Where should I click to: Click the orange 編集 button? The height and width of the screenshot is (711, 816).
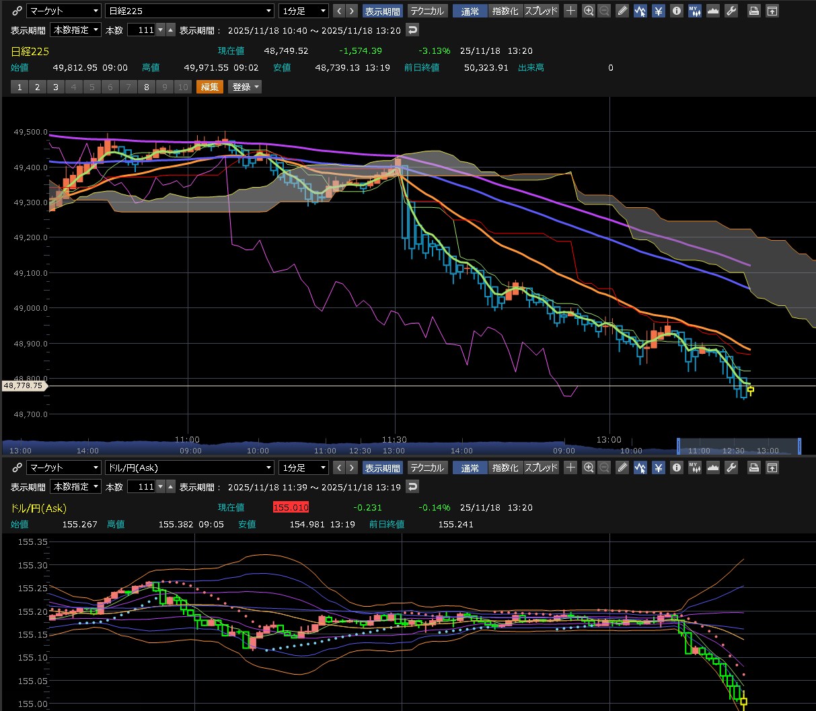209,87
